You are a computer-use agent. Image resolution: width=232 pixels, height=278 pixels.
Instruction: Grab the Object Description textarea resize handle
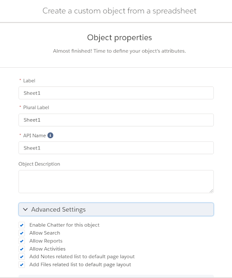coord(211,191)
